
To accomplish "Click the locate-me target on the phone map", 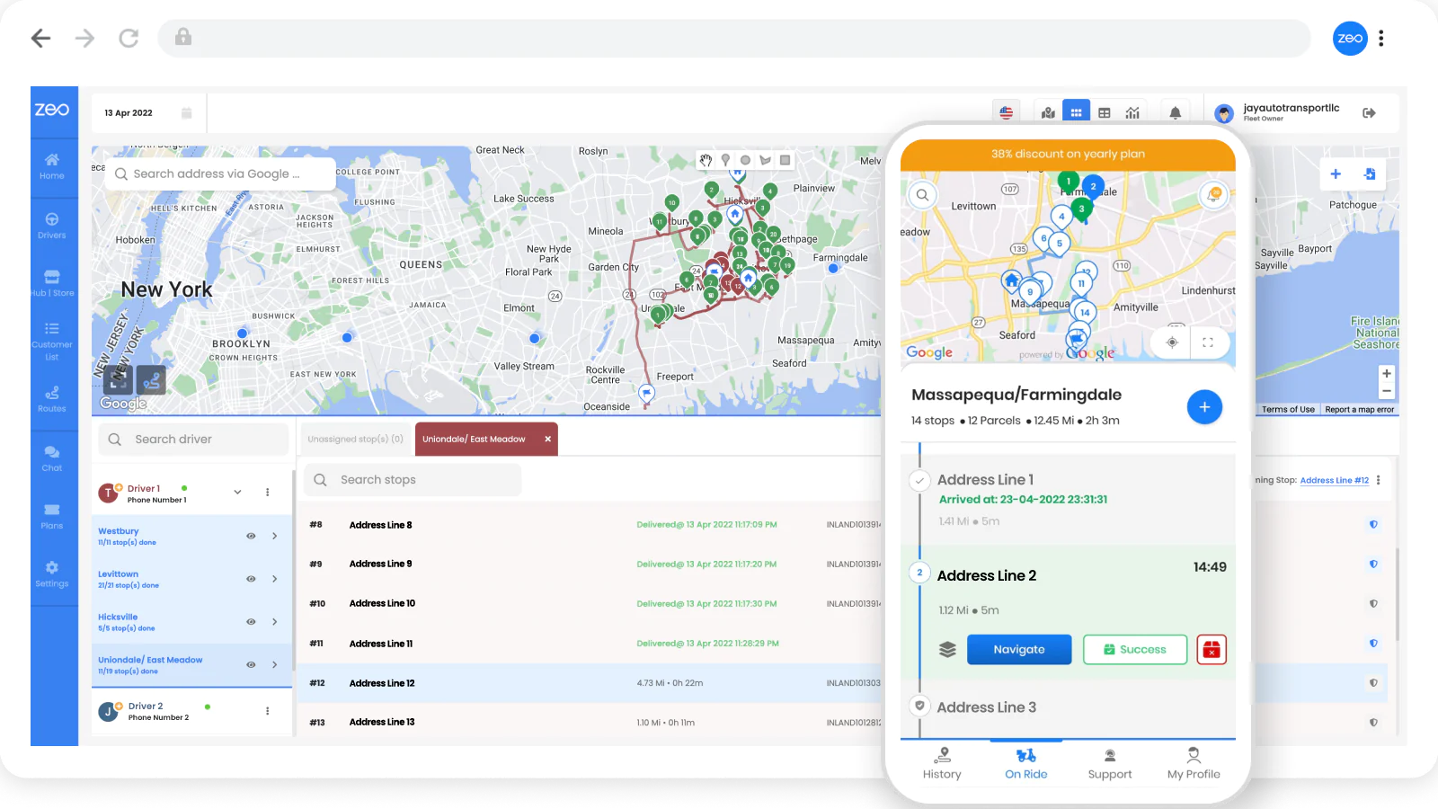I will click(1172, 342).
